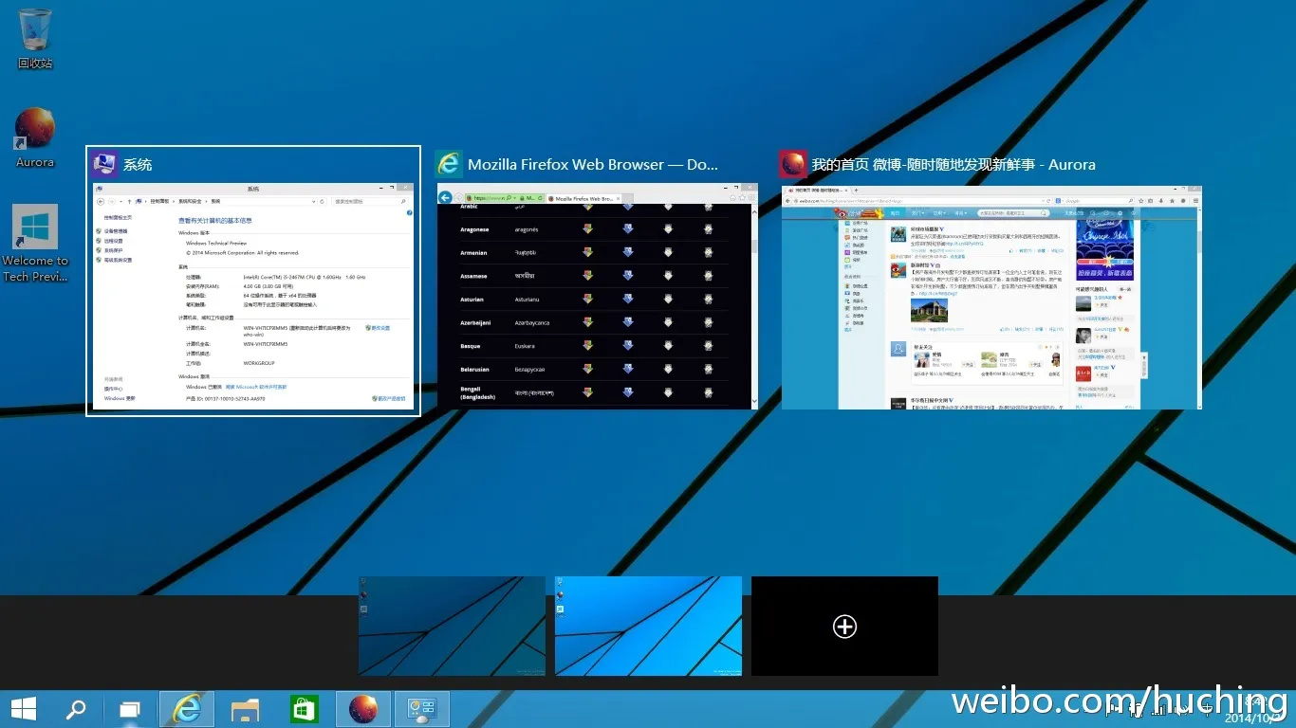Open Search magnifier on the taskbar
Image resolution: width=1296 pixels, height=728 pixels.
pos(75,709)
